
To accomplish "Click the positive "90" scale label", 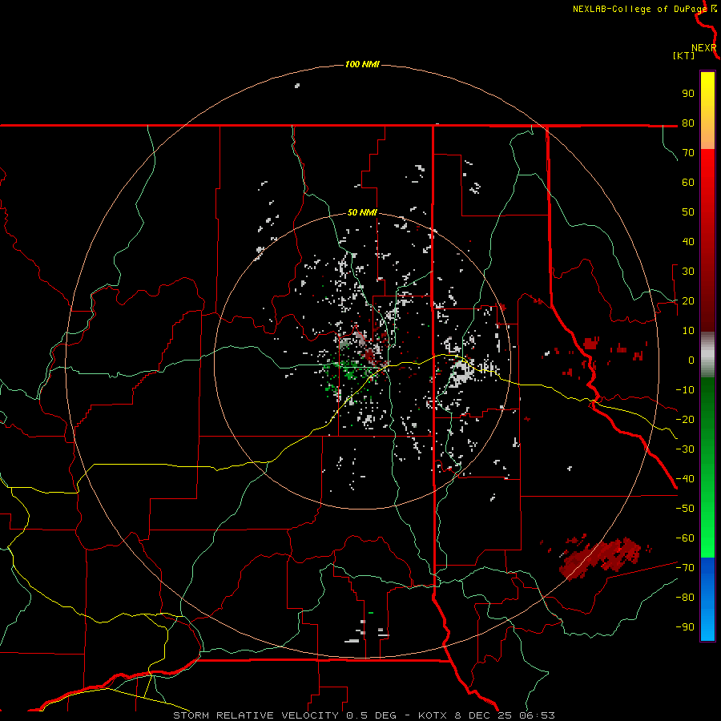I will [x=688, y=94].
